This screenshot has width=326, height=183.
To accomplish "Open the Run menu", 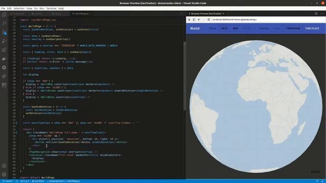I will 42,9.
